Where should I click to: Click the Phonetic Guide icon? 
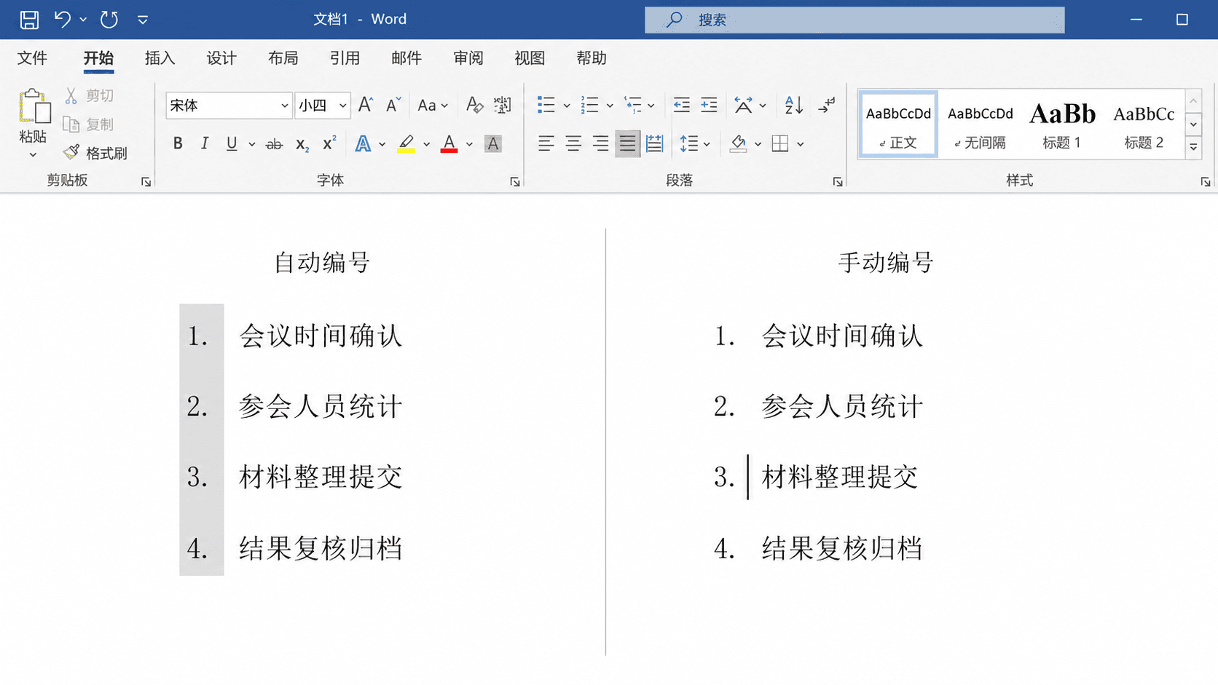[502, 105]
